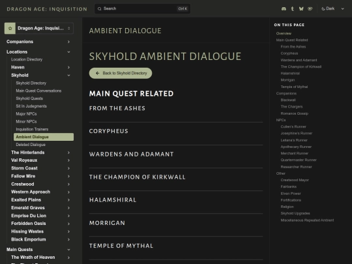Jump to Halamshiral in page outline
The width and height of the screenshot is (352, 264).
[x=290, y=74]
